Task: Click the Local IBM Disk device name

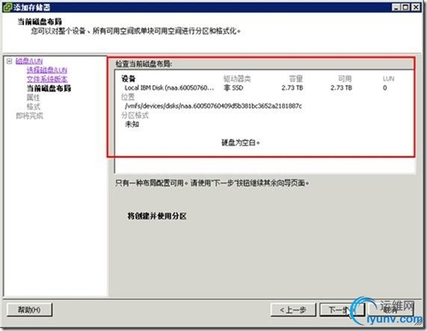Action: (169, 88)
